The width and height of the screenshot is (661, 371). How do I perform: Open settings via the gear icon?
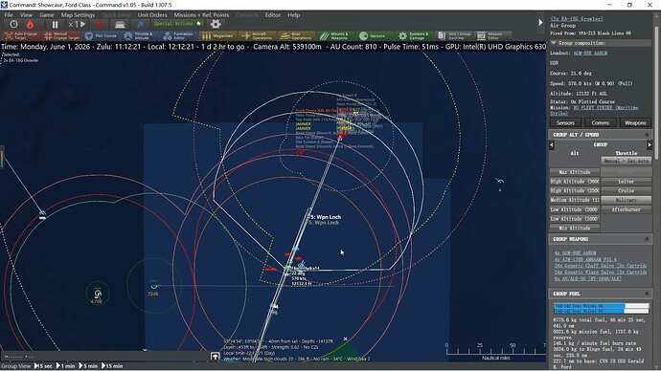(x=216, y=24)
